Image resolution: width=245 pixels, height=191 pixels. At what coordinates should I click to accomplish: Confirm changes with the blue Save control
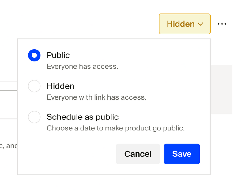coord(182,154)
